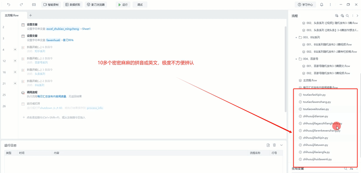Run the flow with 运行 button
361x173 pixels.
(x=123, y=5)
